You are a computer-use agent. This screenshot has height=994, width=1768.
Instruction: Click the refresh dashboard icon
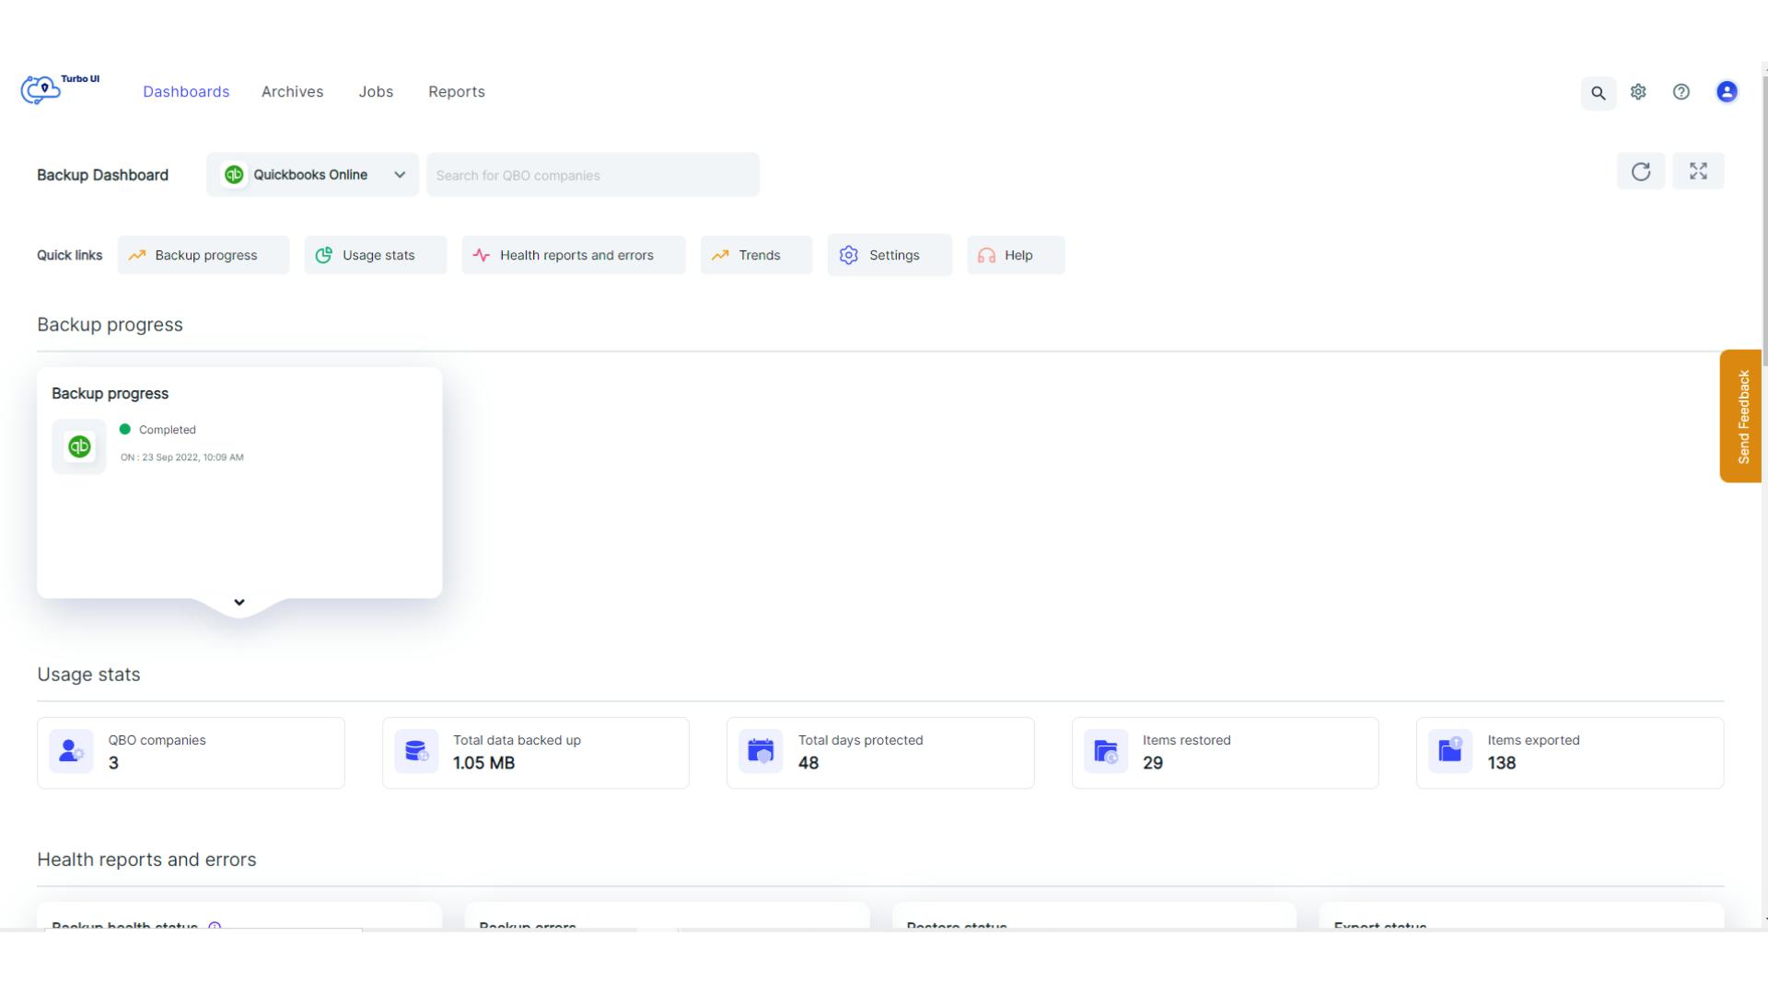tap(1641, 172)
